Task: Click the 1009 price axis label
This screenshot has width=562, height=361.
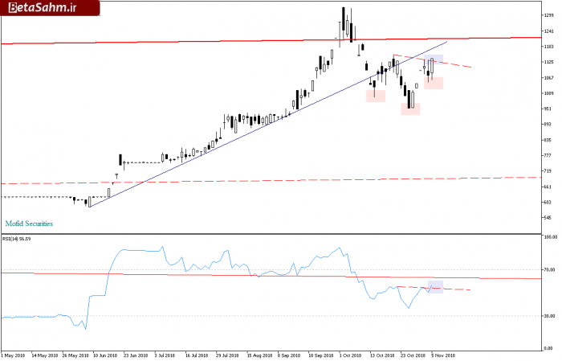Action: tap(549, 93)
